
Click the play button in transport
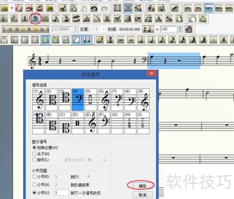23,30
